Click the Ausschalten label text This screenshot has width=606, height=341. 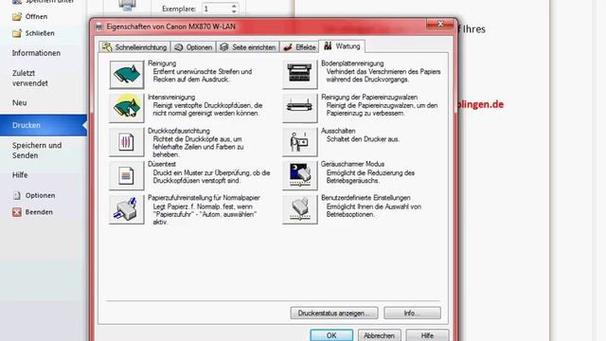click(x=338, y=131)
